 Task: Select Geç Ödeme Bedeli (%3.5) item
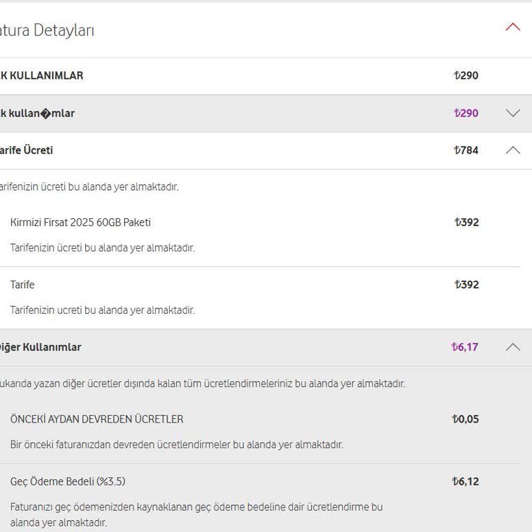pyautogui.click(x=68, y=481)
